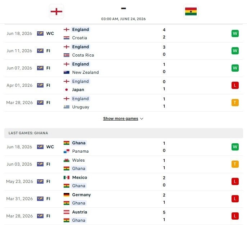This screenshot has width=247, height=225.
Task: Click the Croatia flag icon
Action: [66, 38]
